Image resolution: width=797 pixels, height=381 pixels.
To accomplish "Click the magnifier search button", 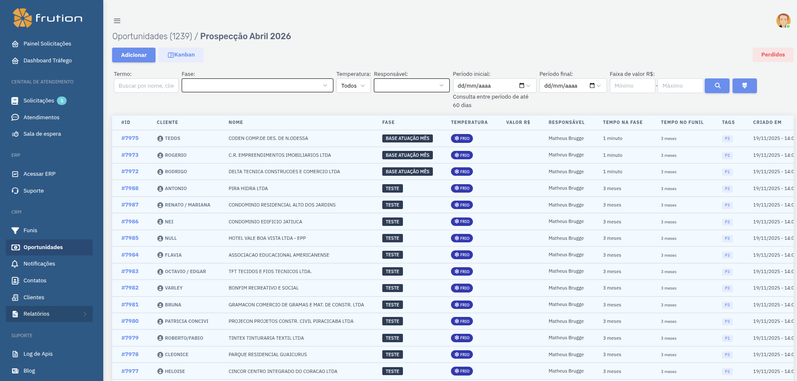I will coord(717,86).
